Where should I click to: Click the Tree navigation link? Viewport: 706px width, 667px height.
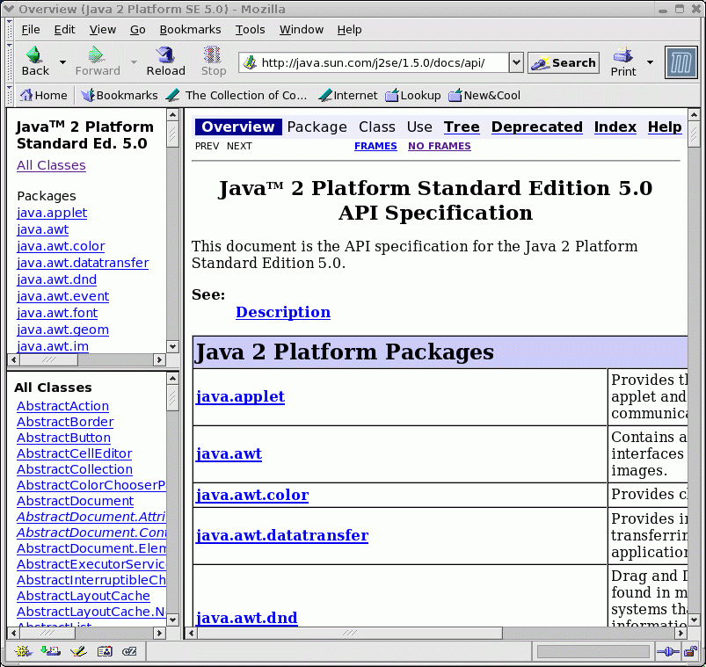point(462,127)
